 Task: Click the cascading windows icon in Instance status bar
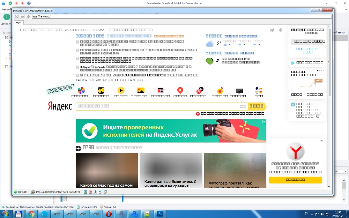(101, 192)
